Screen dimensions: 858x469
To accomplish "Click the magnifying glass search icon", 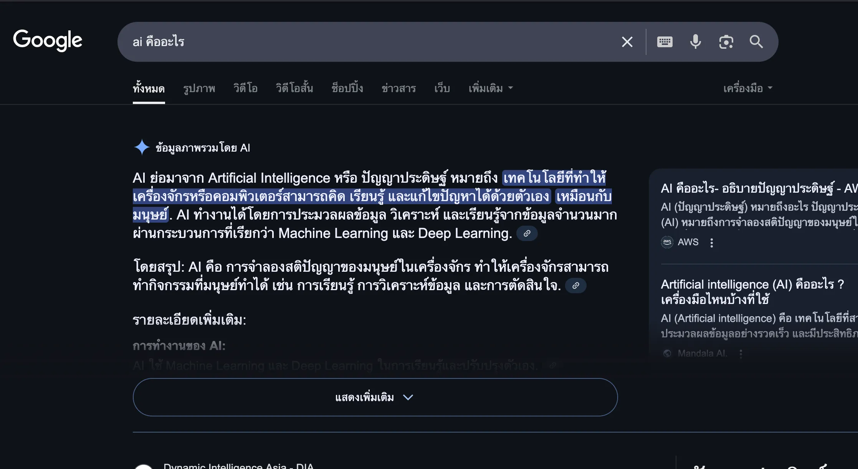I will pos(756,41).
